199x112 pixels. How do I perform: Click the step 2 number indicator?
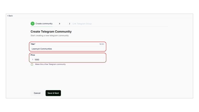(70, 24)
